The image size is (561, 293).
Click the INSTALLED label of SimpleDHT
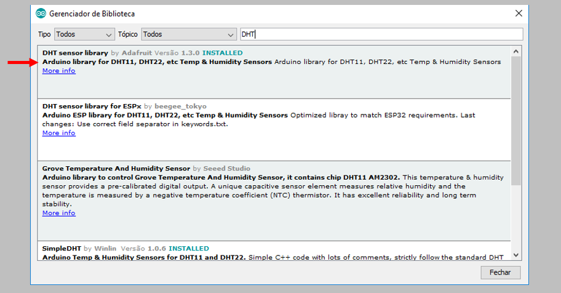point(189,249)
